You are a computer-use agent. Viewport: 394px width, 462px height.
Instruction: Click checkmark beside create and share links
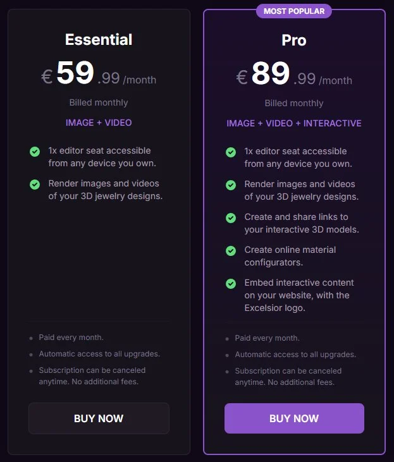coord(231,218)
